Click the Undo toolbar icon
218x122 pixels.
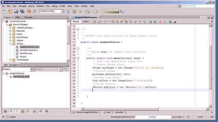point(29,11)
